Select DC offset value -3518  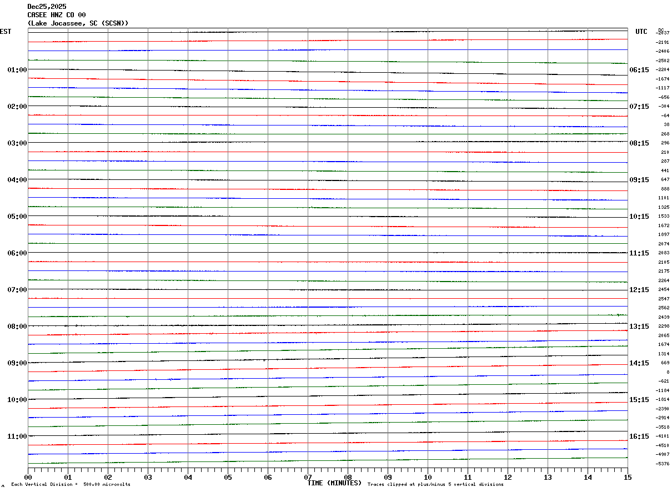click(663, 427)
